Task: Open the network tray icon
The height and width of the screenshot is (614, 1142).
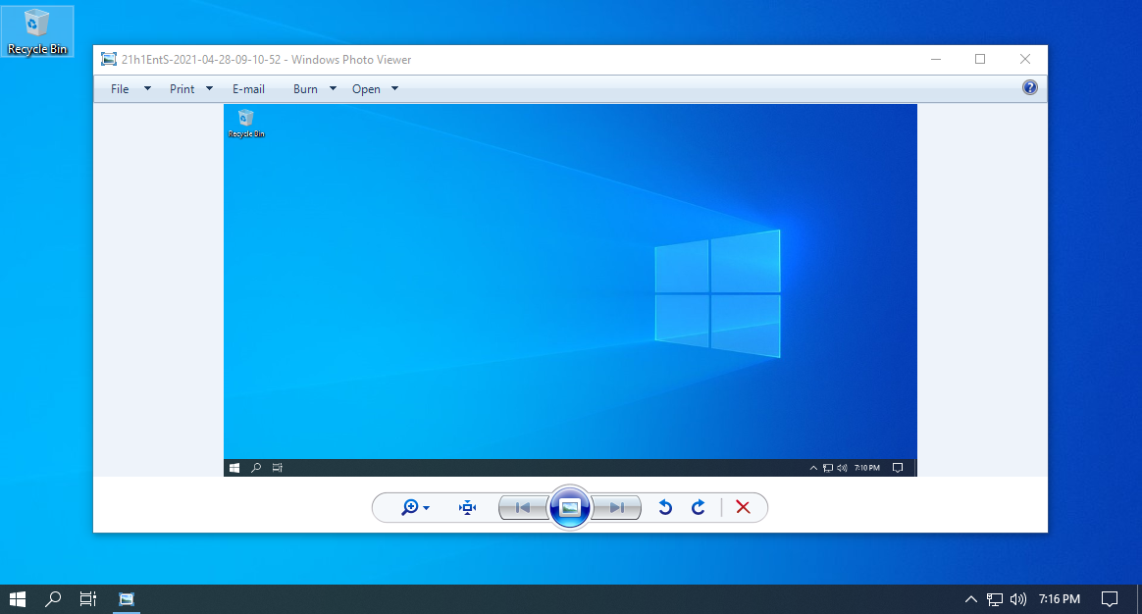Action: tap(994, 599)
